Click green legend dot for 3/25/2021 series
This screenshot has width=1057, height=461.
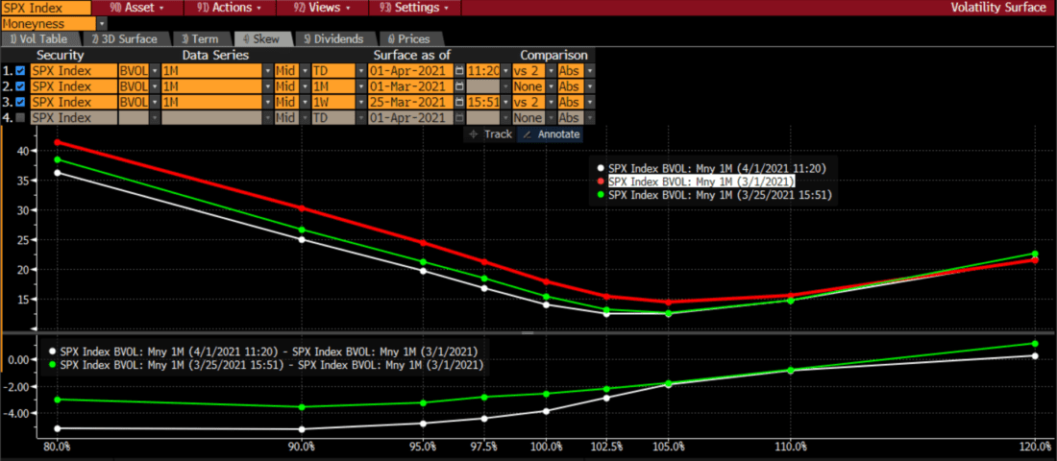pos(602,195)
